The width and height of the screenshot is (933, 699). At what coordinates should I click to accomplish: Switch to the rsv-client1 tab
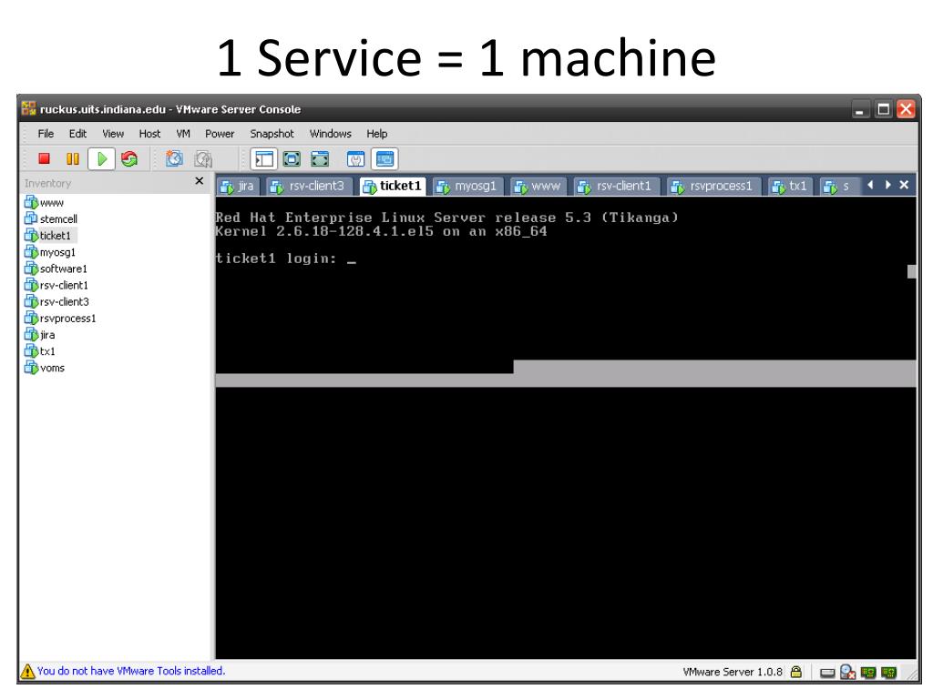(617, 186)
